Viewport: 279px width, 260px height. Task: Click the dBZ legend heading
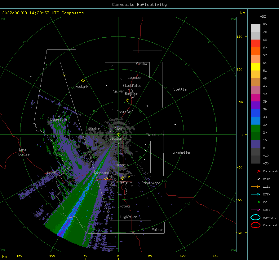pyautogui.click(x=263, y=16)
